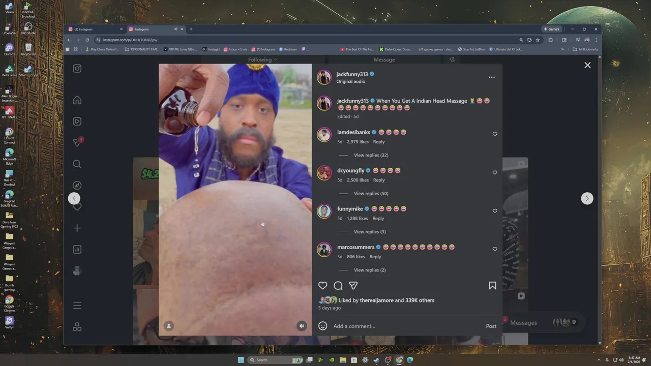Open Reels from the Instagram sidebar
651x366 pixels.
tap(77, 121)
